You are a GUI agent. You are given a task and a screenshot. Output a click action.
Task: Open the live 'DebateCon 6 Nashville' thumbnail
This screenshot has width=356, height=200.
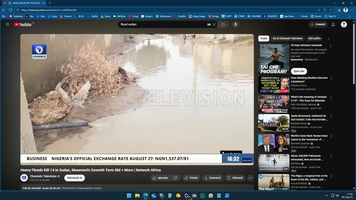(274, 85)
